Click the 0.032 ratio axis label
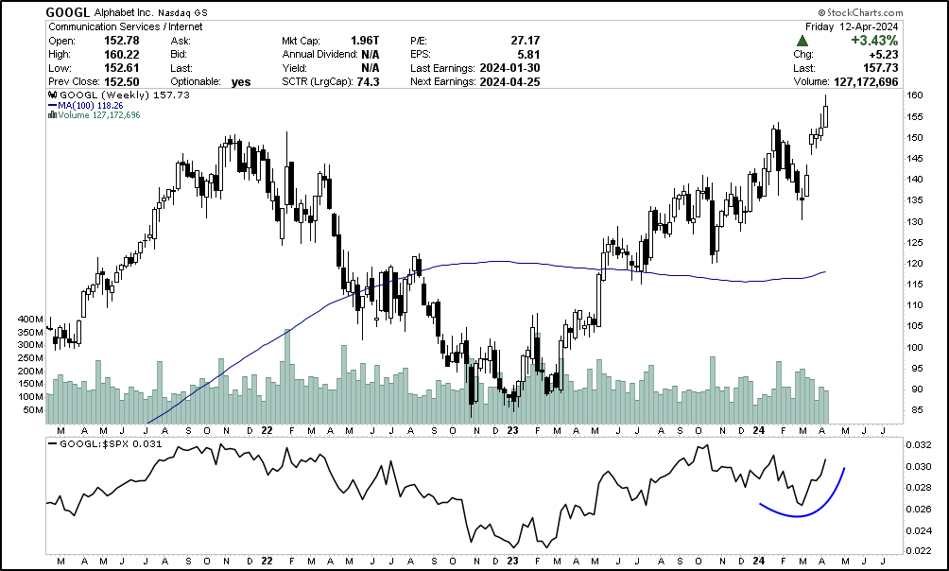Viewport: 949px width, 571px height. pyautogui.click(x=917, y=445)
